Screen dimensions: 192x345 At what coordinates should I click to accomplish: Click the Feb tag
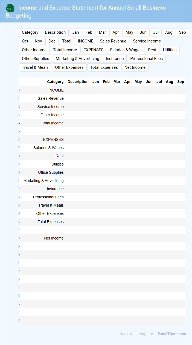pyautogui.click(x=89, y=32)
